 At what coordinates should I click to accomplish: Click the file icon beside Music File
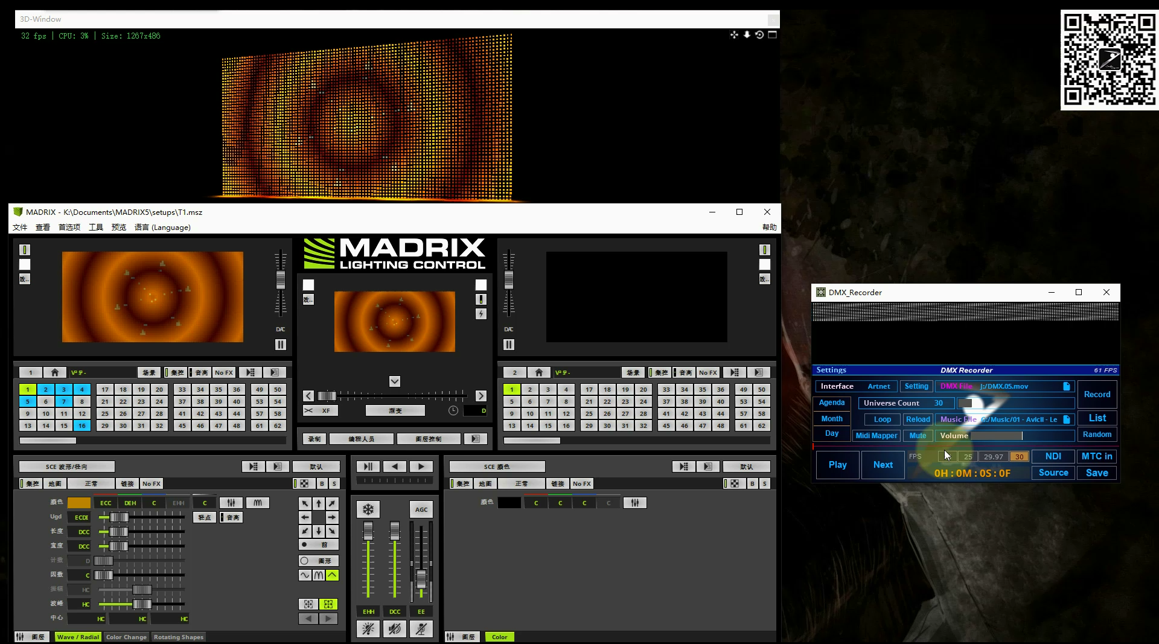coord(1067,419)
